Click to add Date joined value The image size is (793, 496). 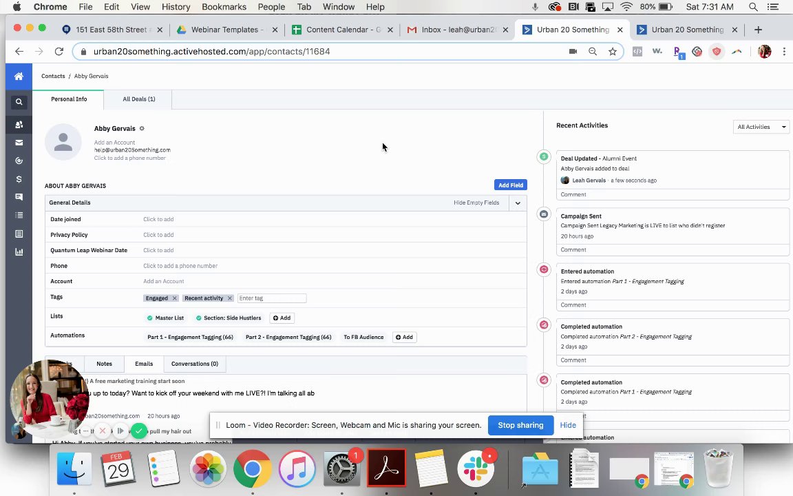pos(158,219)
